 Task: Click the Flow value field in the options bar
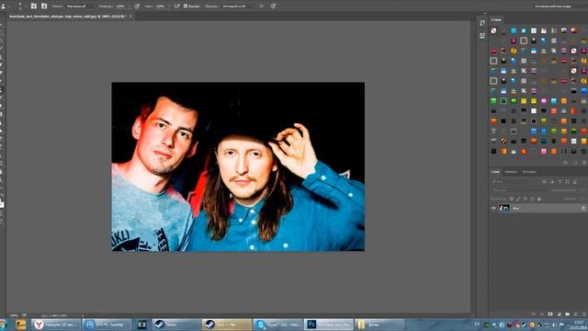160,6
